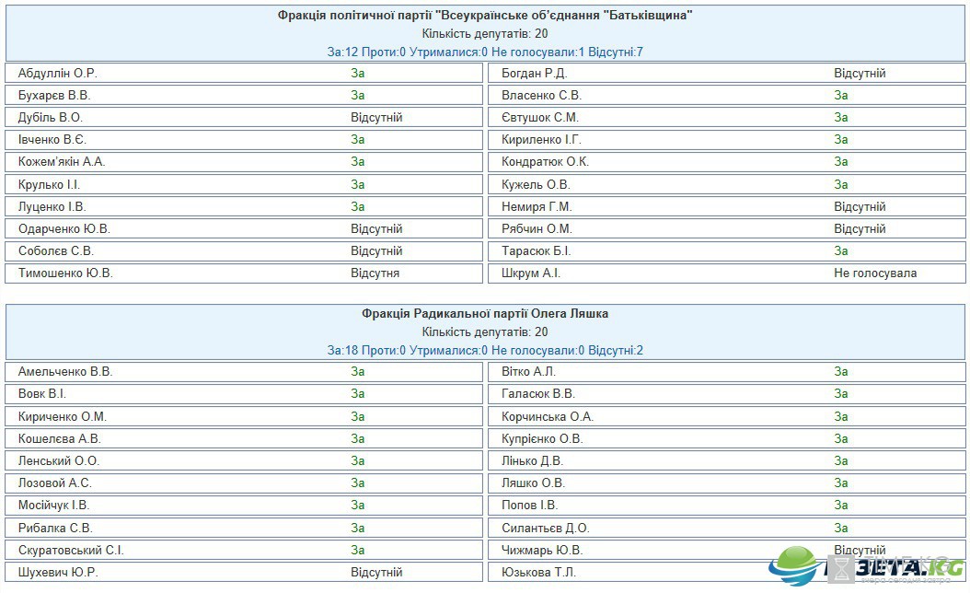Click the За vote of Ляшко О.В.
Screen dimensions: 970x593
841,483
